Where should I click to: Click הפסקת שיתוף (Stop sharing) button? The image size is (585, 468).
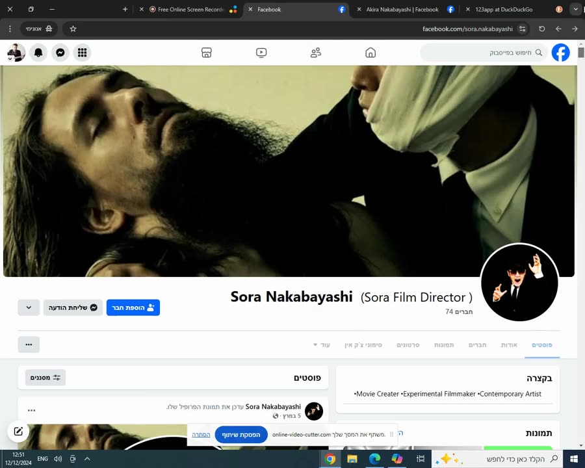[x=241, y=435]
